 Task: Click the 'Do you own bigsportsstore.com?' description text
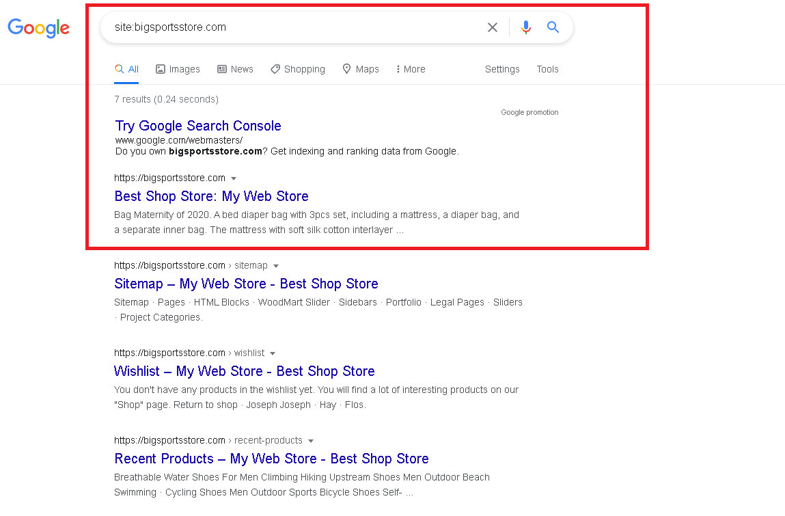click(287, 151)
